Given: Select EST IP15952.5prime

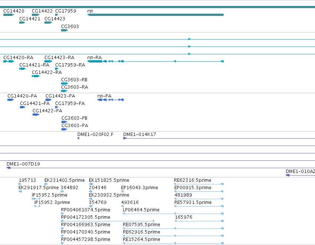Looking at the screenshot, I should click(x=50, y=195).
